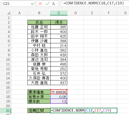Click the score 496 for 後藤 崇
Screen dimensions: 129x115
pyautogui.click(x=59, y=64)
